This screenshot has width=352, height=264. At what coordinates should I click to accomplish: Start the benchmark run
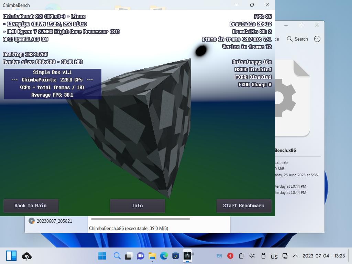coord(244,206)
